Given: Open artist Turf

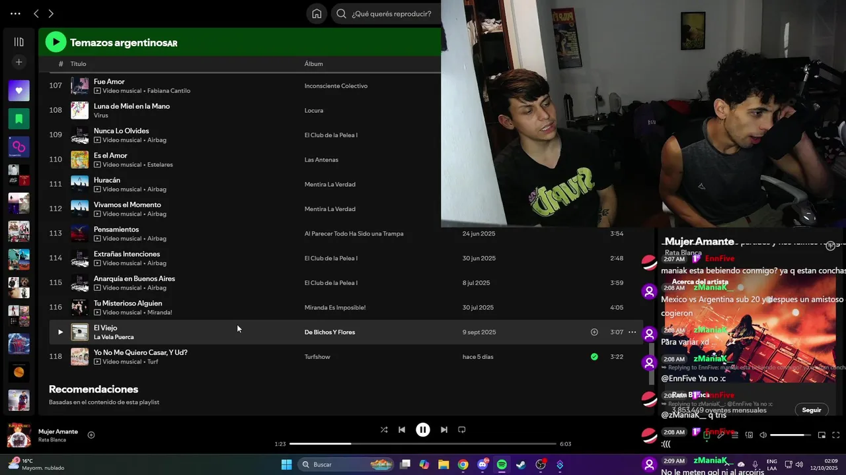Looking at the screenshot, I should tap(153, 362).
